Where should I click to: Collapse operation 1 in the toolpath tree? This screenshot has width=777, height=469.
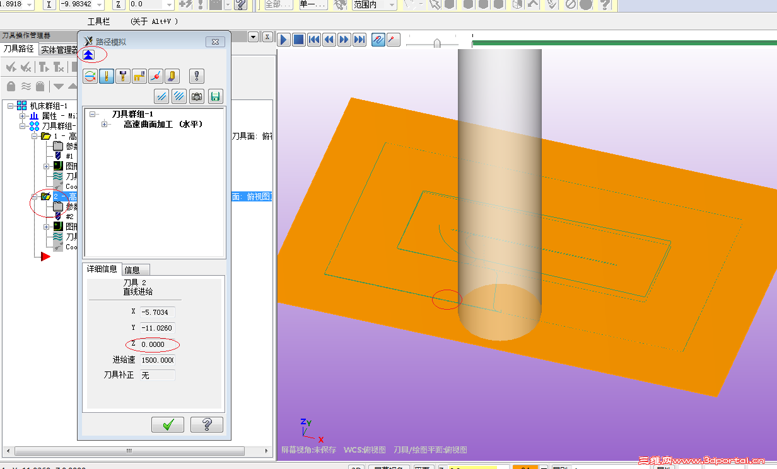pyautogui.click(x=35, y=136)
